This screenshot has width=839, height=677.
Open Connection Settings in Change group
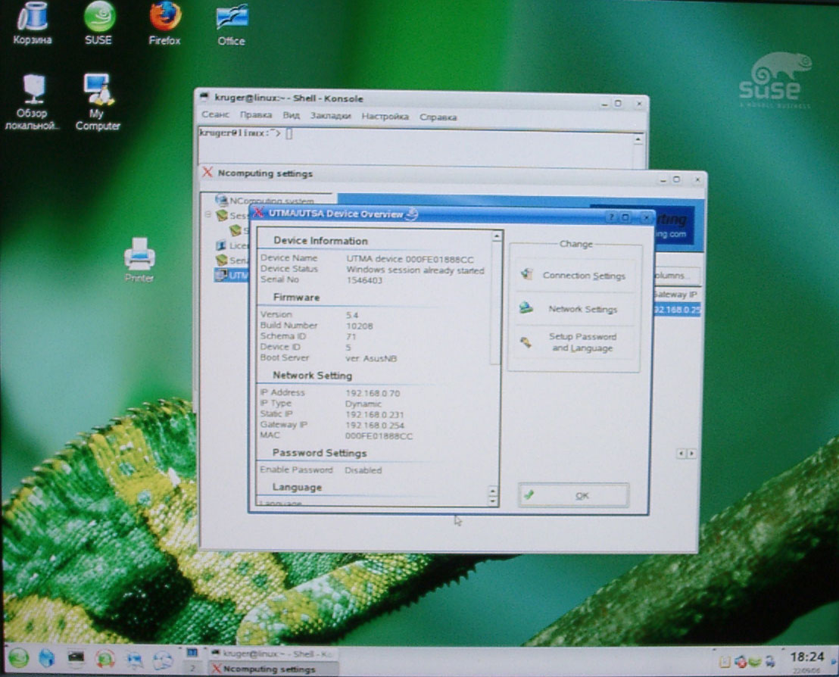tap(574, 275)
